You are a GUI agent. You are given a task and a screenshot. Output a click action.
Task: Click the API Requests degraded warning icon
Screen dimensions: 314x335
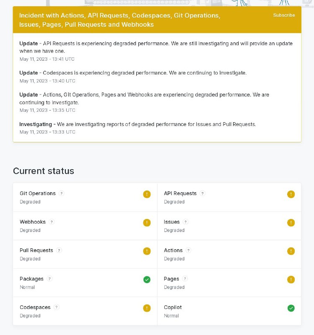[x=291, y=194]
